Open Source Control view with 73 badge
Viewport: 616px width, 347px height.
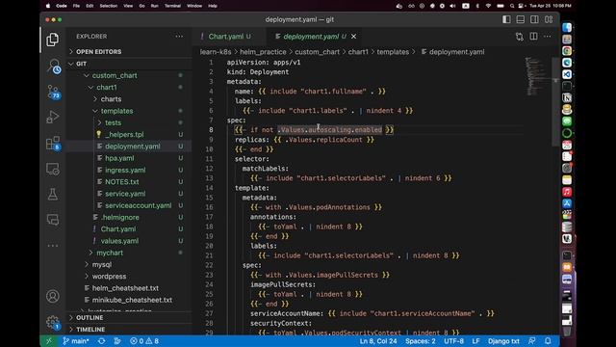pyautogui.click(x=53, y=92)
